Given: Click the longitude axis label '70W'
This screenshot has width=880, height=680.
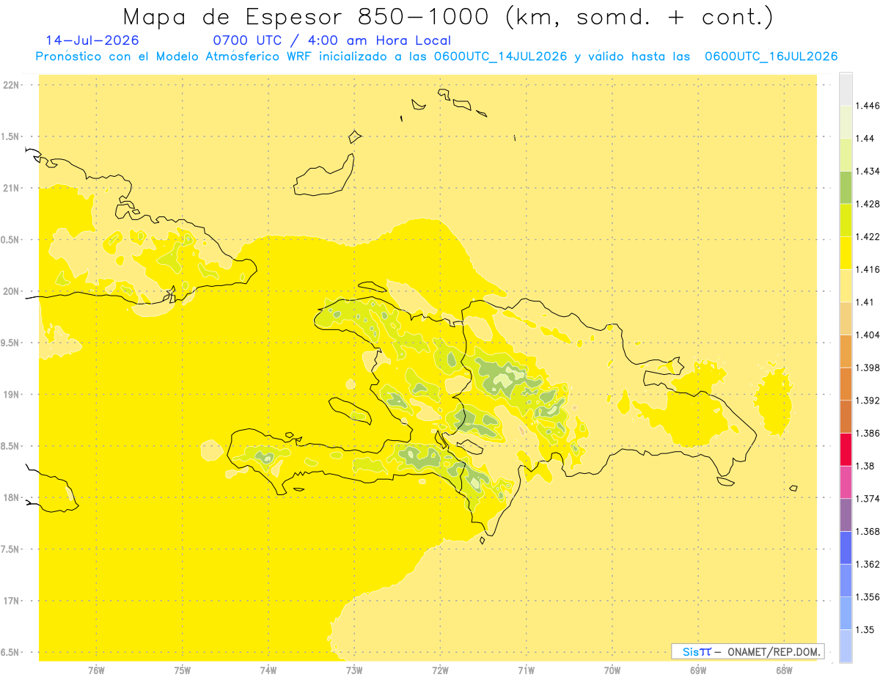Looking at the screenshot, I should 612,670.
